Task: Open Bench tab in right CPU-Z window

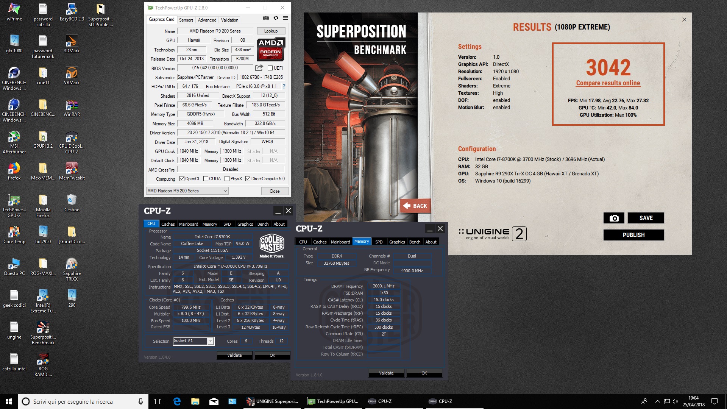Action: [x=415, y=242]
